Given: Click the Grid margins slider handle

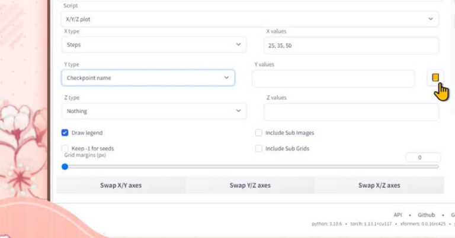Looking at the screenshot, I should point(65,167).
